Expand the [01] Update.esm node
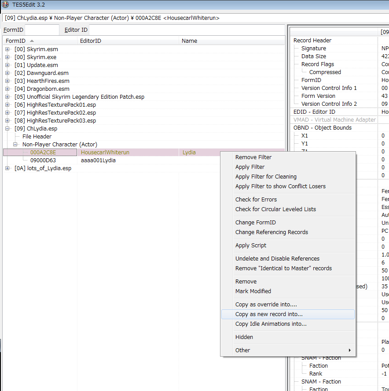This screenshot has width=389, height=391. 7,65
